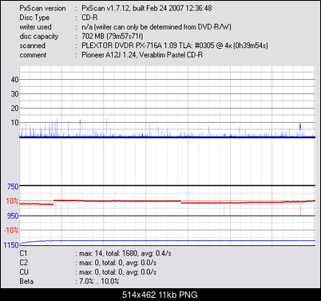The height and width of the screenshot is (301, 321).
Task: Click the red 10% axis label
Action: pyautogui.click(x=13, y=201)
